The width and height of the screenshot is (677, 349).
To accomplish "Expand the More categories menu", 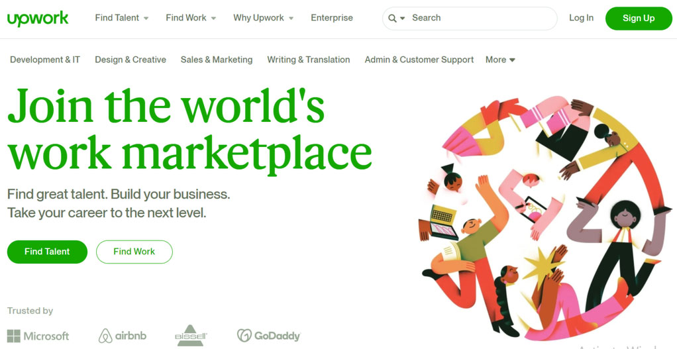I will [x=500, y=60].
